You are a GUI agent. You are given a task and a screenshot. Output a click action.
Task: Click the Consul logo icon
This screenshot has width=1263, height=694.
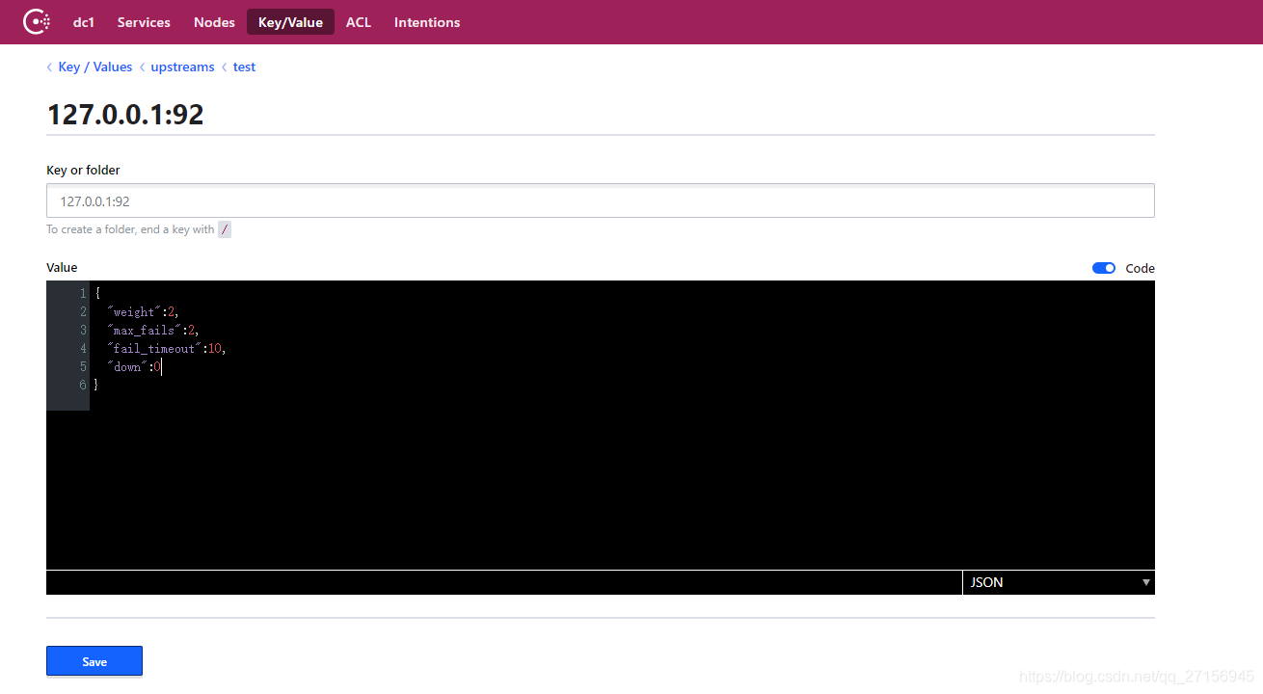[x=37, y=21]
